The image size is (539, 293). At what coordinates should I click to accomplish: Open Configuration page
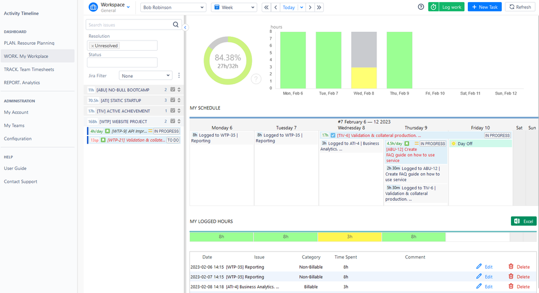(x=18, y=139)
